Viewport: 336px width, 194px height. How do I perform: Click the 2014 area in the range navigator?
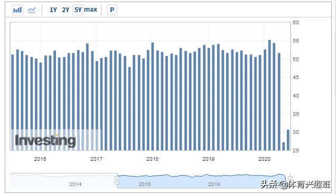[x=75, y=184]
